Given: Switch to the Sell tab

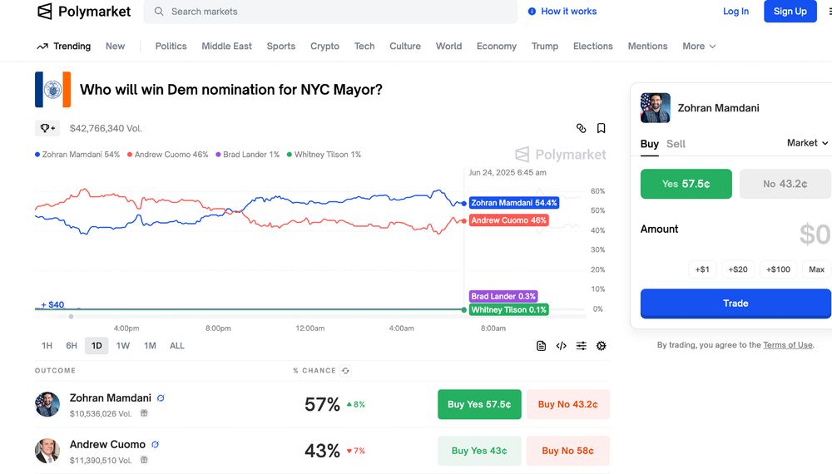Looking at the screenshot, I should [676, 144].
